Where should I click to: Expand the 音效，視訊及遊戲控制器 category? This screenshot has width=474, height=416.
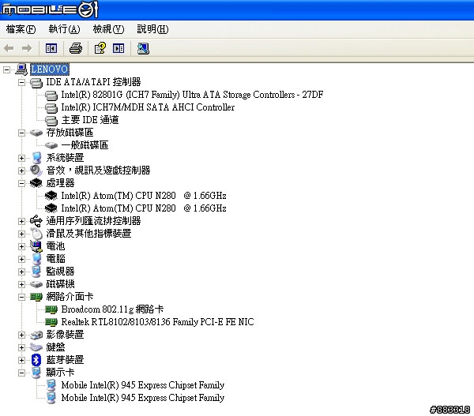pos(21,171)
